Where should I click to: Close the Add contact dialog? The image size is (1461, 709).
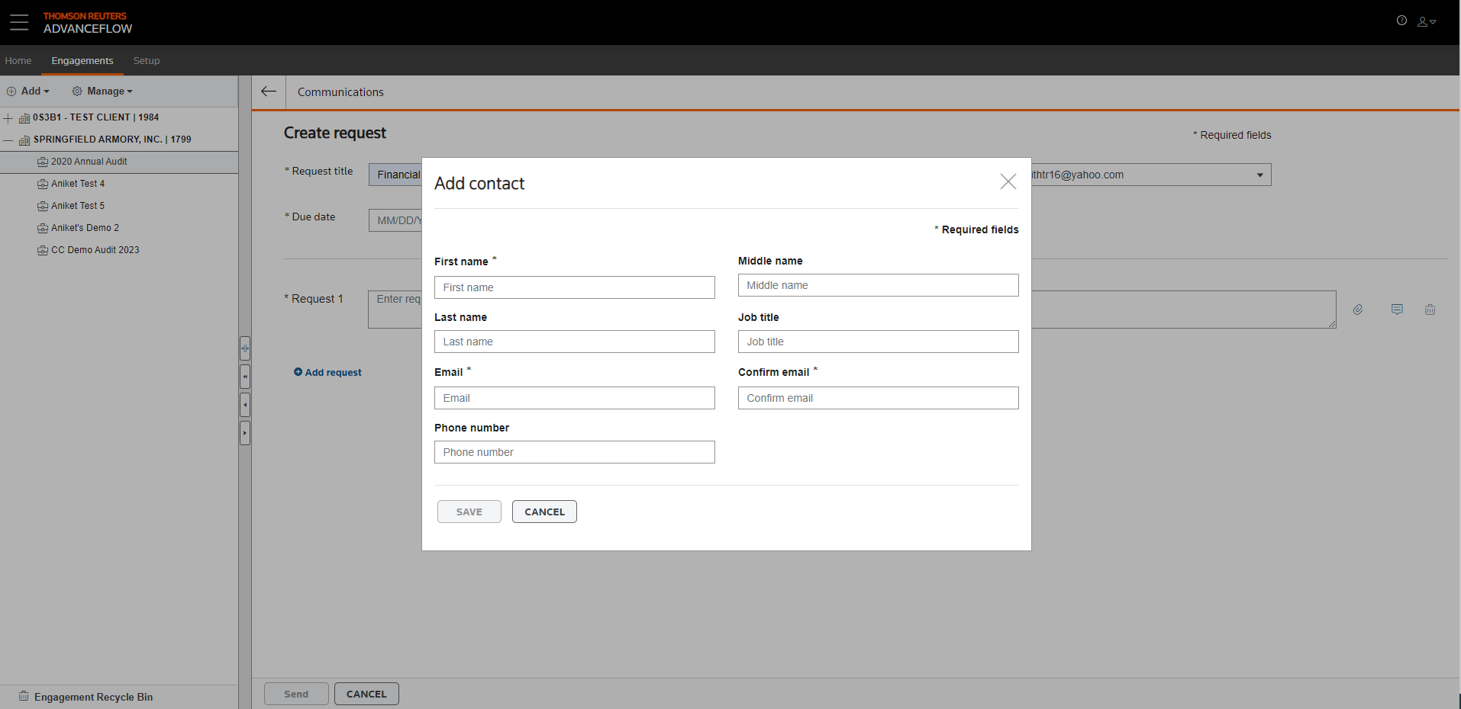click(x=1008, y=181)
